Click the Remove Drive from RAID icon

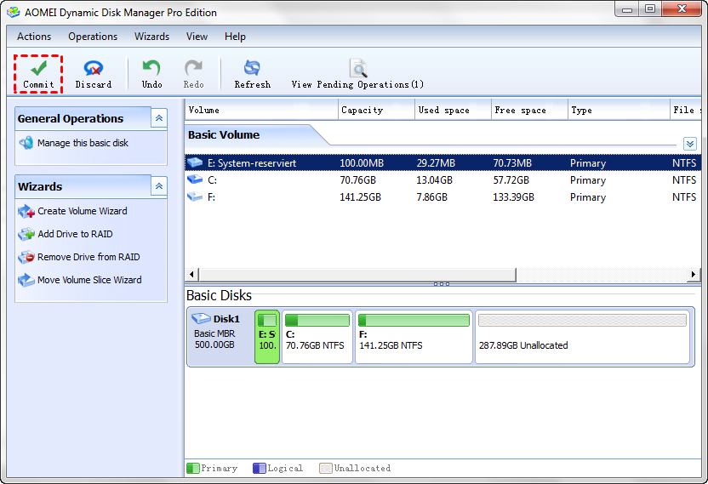tap(26, 257)
